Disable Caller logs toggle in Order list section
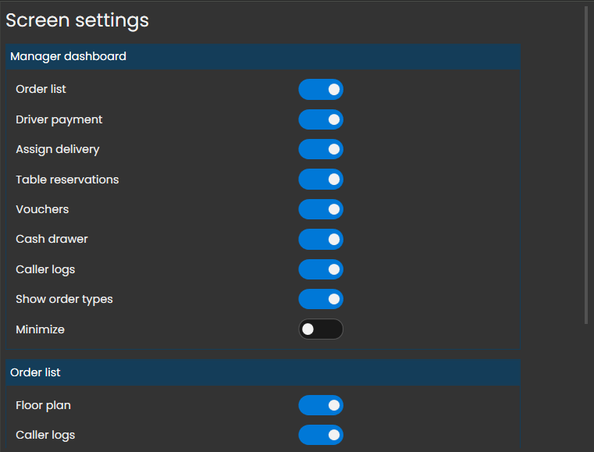The height and width of the screenshot is (452, 594). 321,435
